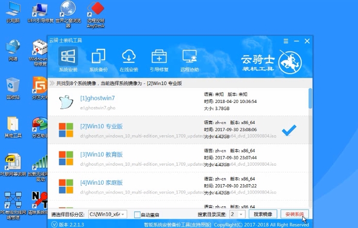Select the ghost icon for ghostwin7
This screenshot has height=228, width=358.
[x=66, y=102]
